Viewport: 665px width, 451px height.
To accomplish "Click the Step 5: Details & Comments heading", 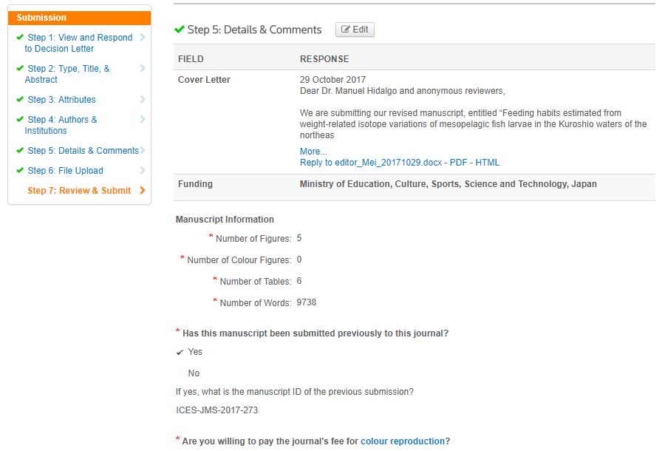I will coord(254,30).
